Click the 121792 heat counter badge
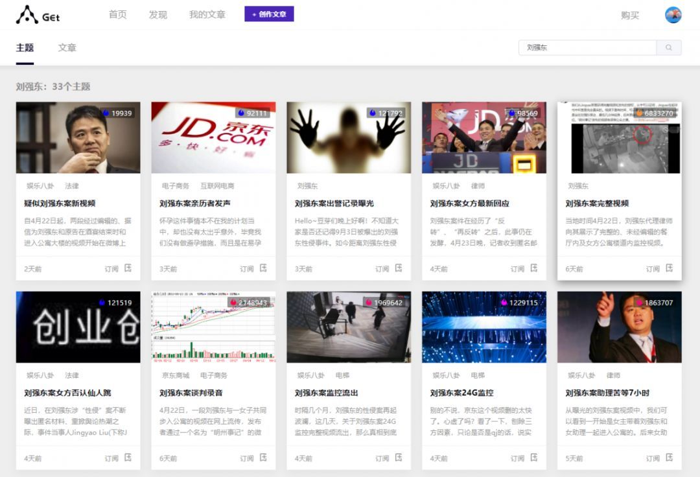This screenshot has height=477, width=700. [x=386, y=113]
